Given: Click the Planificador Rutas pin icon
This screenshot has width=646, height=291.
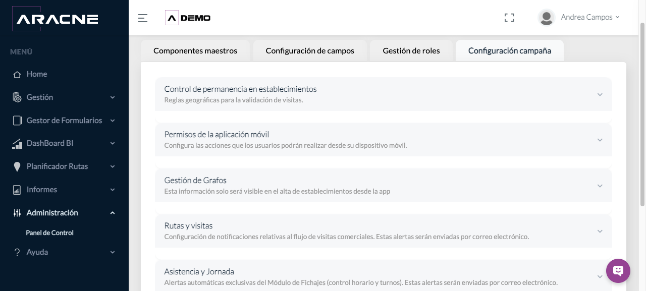Looking at the screenshot, I should point(17,167).
